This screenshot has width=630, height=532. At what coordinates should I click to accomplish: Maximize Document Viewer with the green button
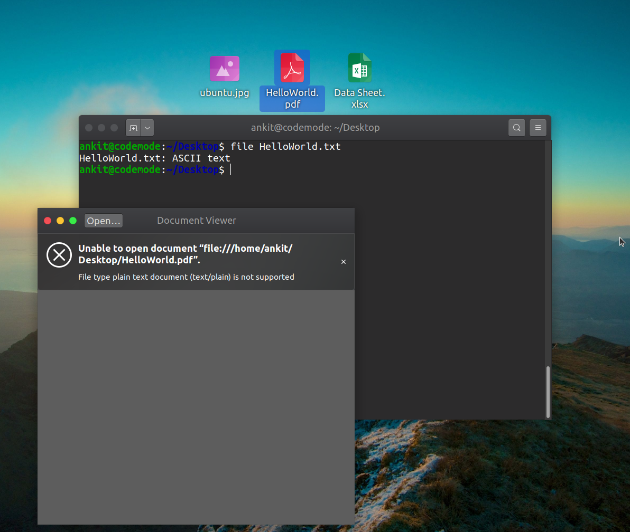[x=73, y=221]
